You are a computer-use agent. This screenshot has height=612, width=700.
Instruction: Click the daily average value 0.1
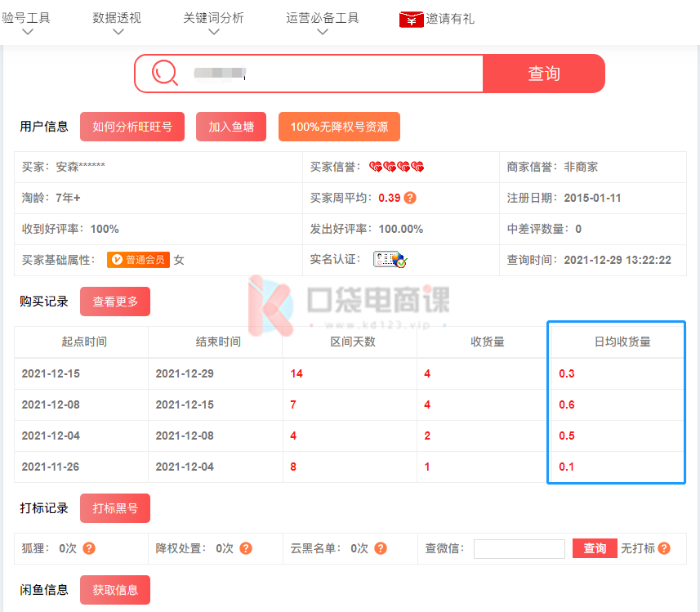pos(566,467)
